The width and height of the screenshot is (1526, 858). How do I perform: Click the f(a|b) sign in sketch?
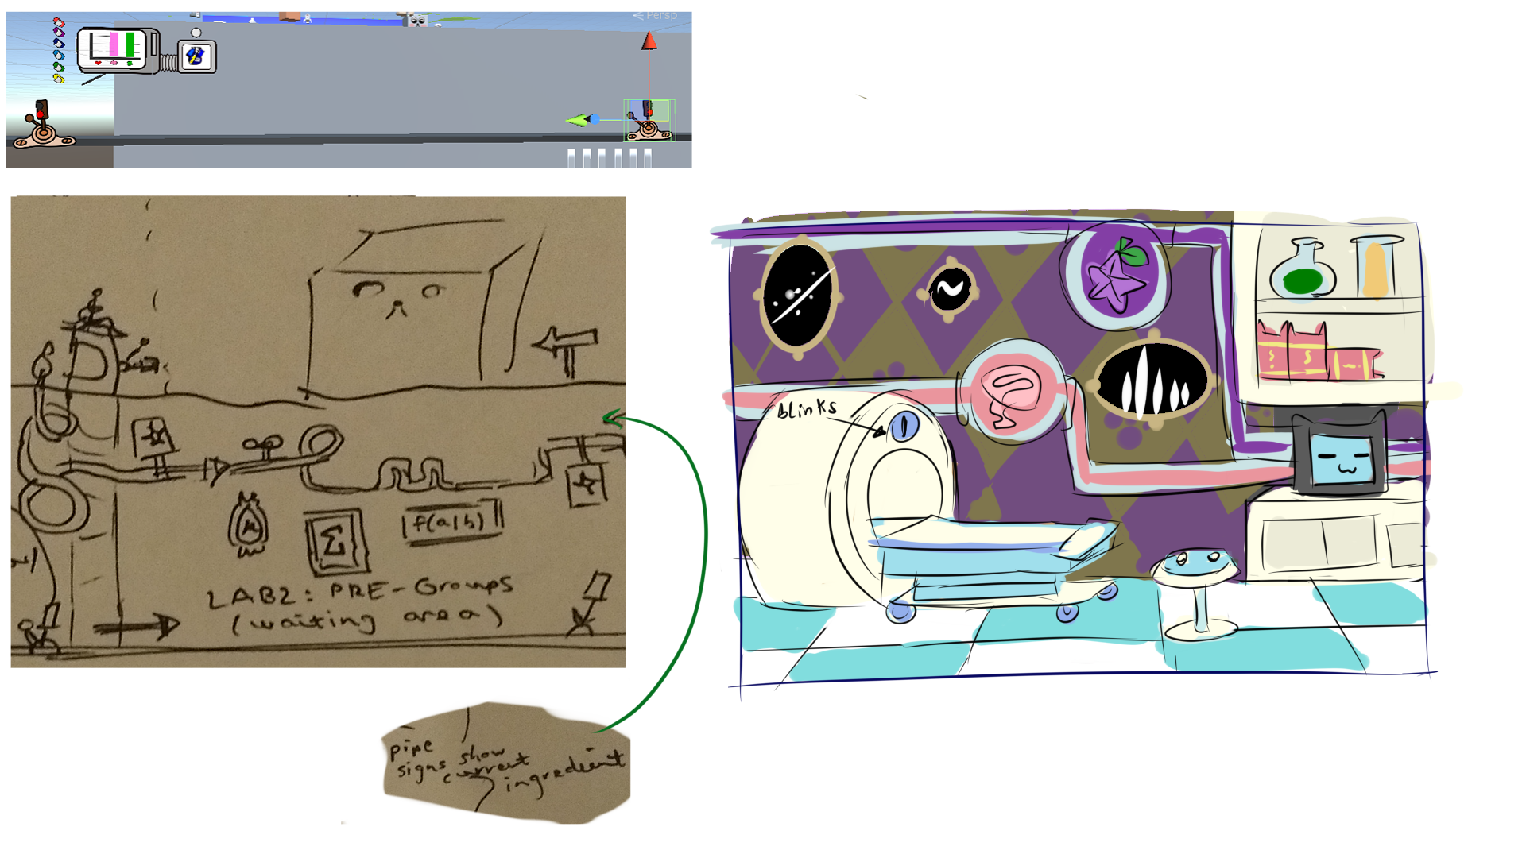pos(450,522)
